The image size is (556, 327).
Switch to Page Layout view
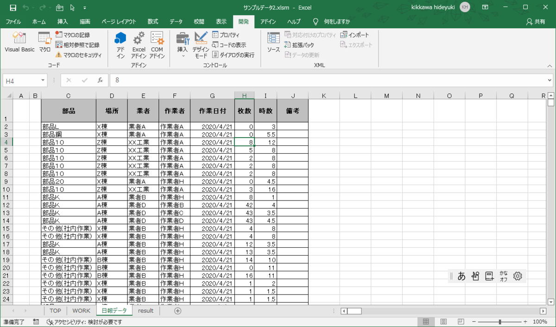point(443,322)
